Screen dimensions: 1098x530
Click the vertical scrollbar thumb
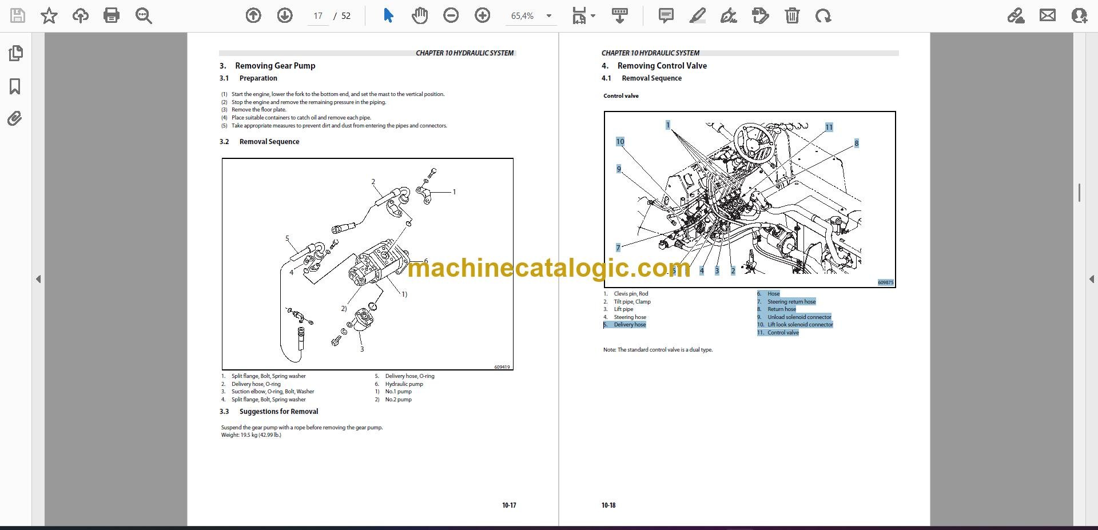[1079, 193]
